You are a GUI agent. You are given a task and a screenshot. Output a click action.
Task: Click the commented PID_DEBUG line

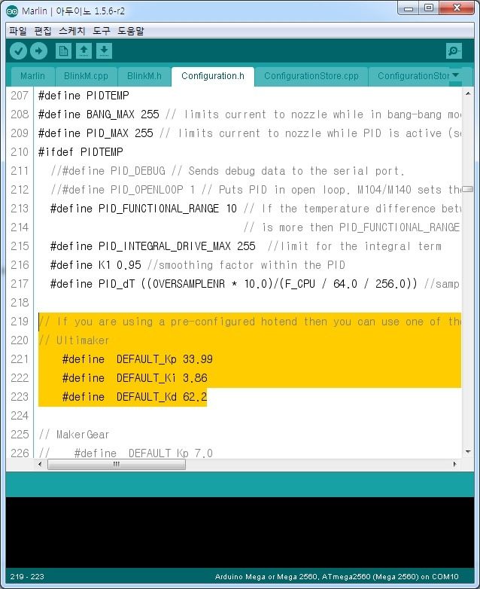pyautogui.click(x=227, y=171)
